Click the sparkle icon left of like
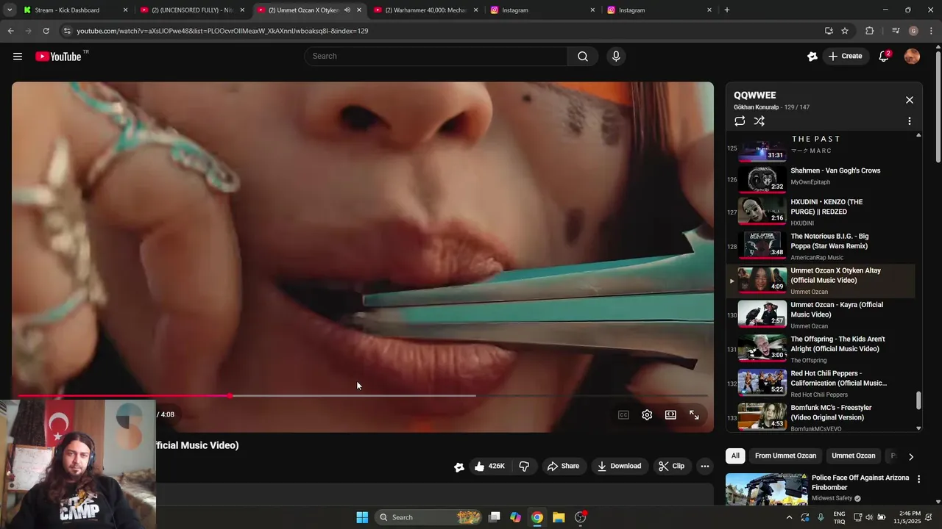The width and height of the screenshot is (942, 529). tap(458, 467)
